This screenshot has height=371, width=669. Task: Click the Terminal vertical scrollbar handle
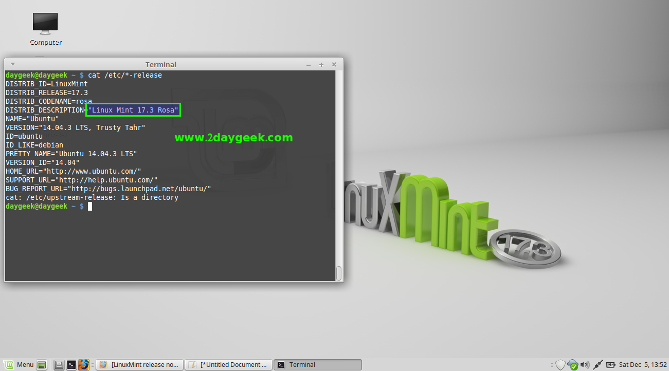click(x=339, y=273)
